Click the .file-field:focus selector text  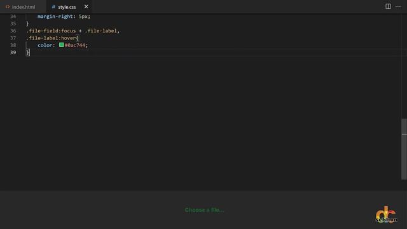click(51, 31)
